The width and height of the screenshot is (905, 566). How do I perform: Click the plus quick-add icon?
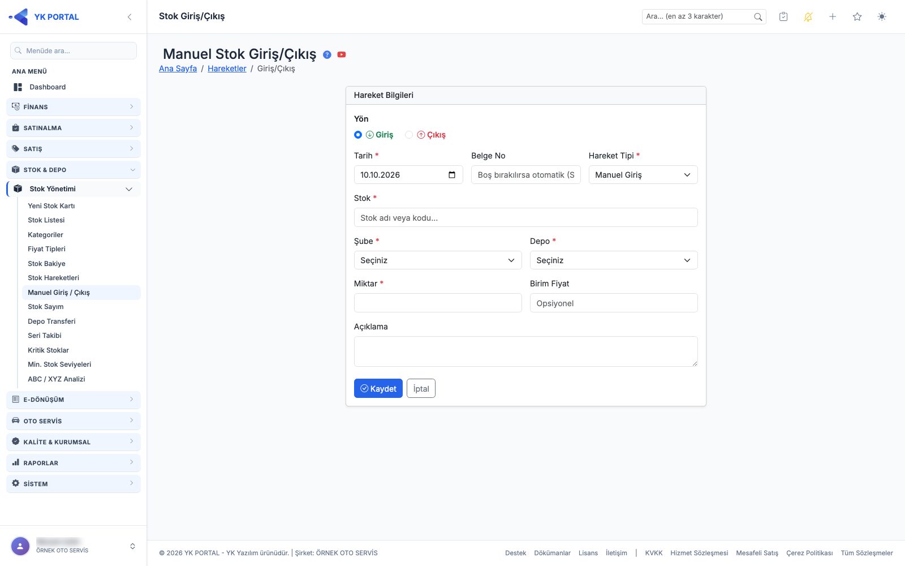pyautogui.click(x=833, y=17)
